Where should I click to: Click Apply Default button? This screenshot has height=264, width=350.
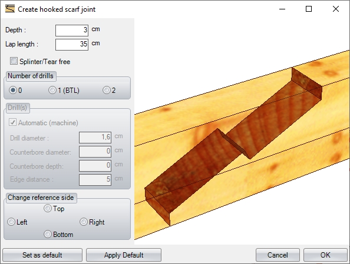(x=124, y=255)
